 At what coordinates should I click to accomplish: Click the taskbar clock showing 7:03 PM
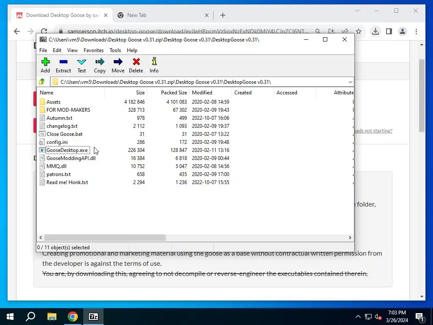coord(397,317)
